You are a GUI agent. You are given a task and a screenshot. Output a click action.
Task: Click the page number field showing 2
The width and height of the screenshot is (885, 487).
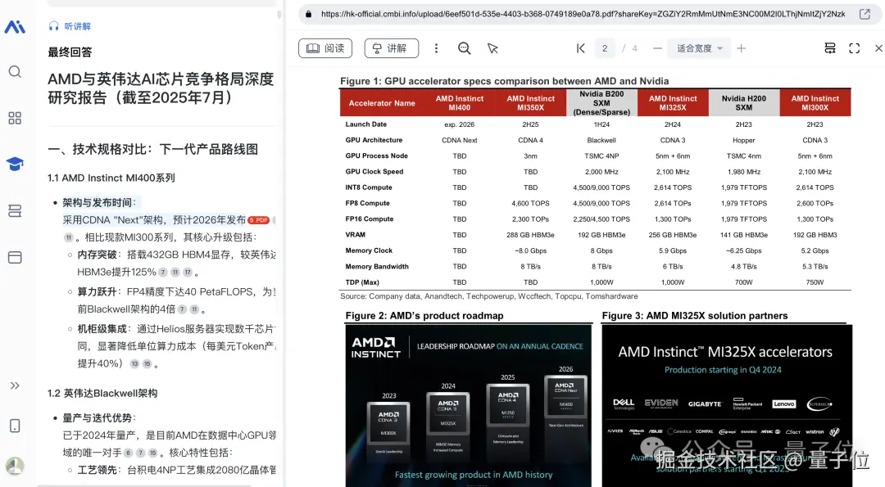tap(605, 48)
